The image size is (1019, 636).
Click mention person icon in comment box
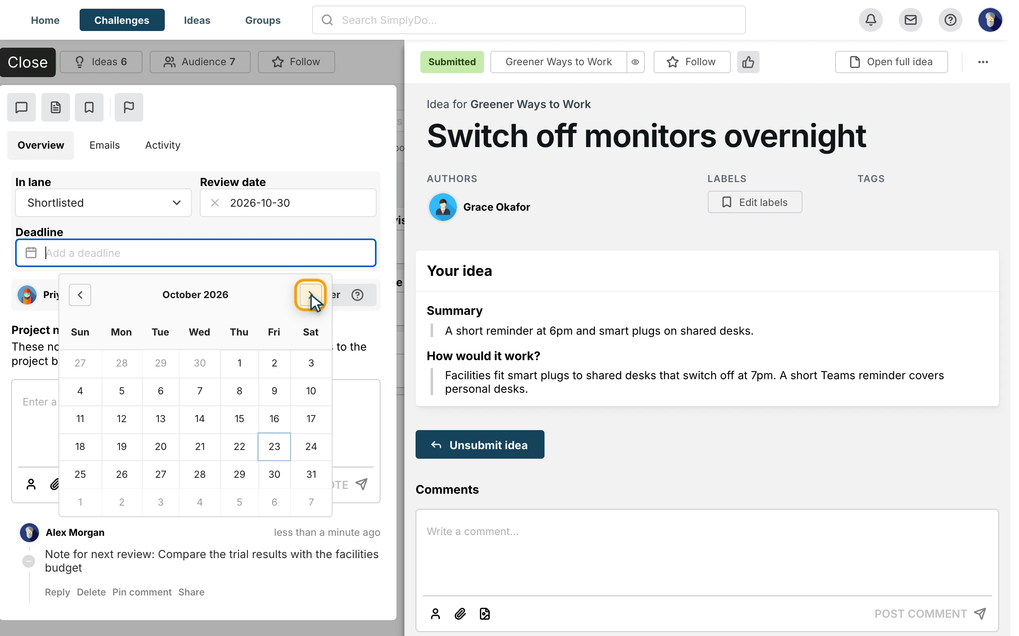pos(435,614)
